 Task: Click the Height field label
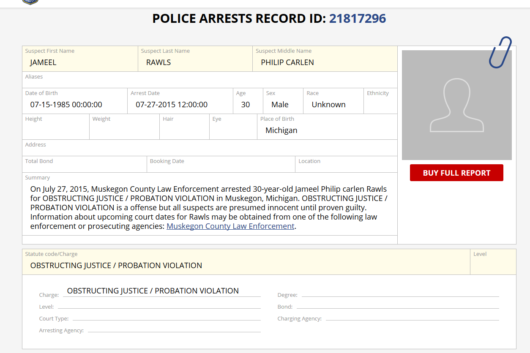coord(34,119)
